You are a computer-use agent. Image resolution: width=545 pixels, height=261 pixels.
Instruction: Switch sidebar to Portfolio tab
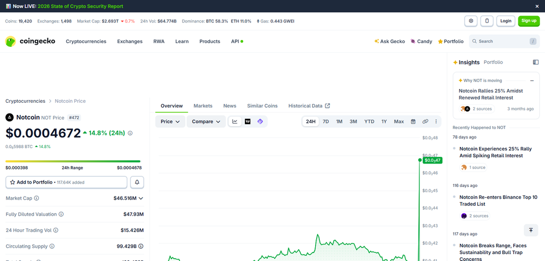[493, 62]
